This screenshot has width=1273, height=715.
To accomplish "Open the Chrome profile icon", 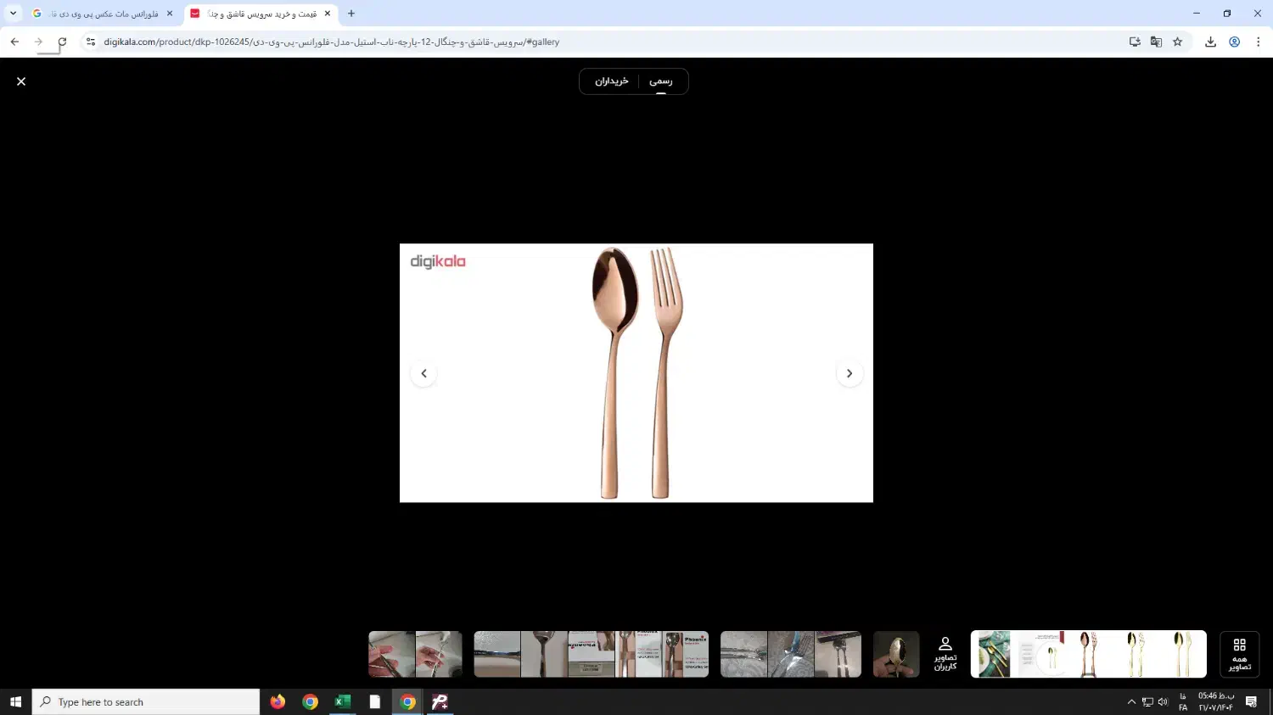I will (x=1235, y=42).
